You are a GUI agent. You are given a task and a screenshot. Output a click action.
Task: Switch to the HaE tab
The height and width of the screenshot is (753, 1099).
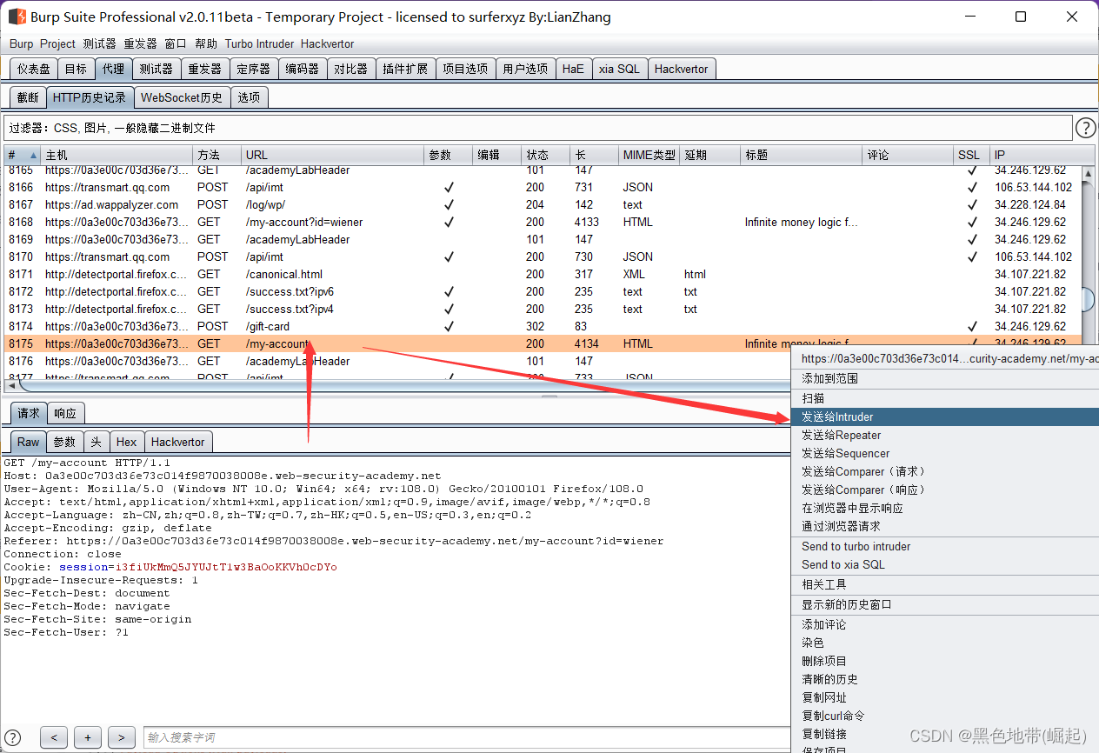pos(573,69)
